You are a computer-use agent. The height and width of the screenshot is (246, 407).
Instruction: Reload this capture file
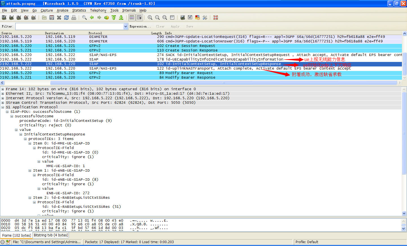click(x=66, y=18)
